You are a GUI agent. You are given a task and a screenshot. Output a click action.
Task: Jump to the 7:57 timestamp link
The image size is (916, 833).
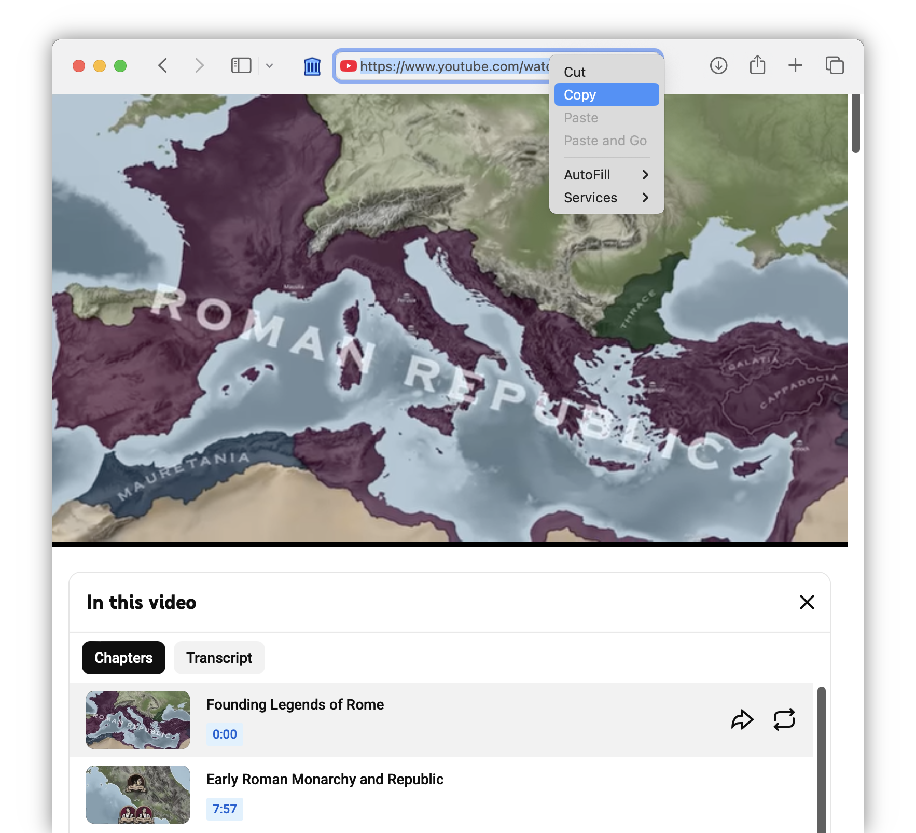pos(225,809)
